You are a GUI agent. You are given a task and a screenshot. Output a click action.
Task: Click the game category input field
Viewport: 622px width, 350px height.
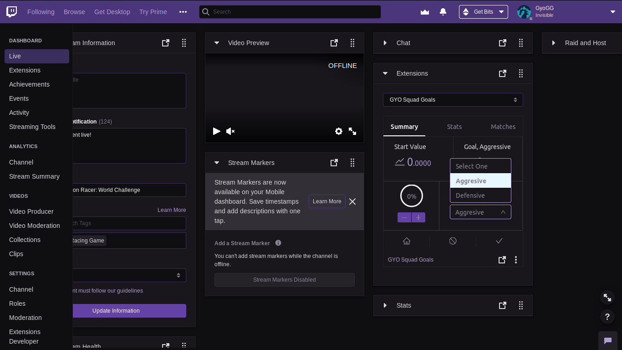129,190
